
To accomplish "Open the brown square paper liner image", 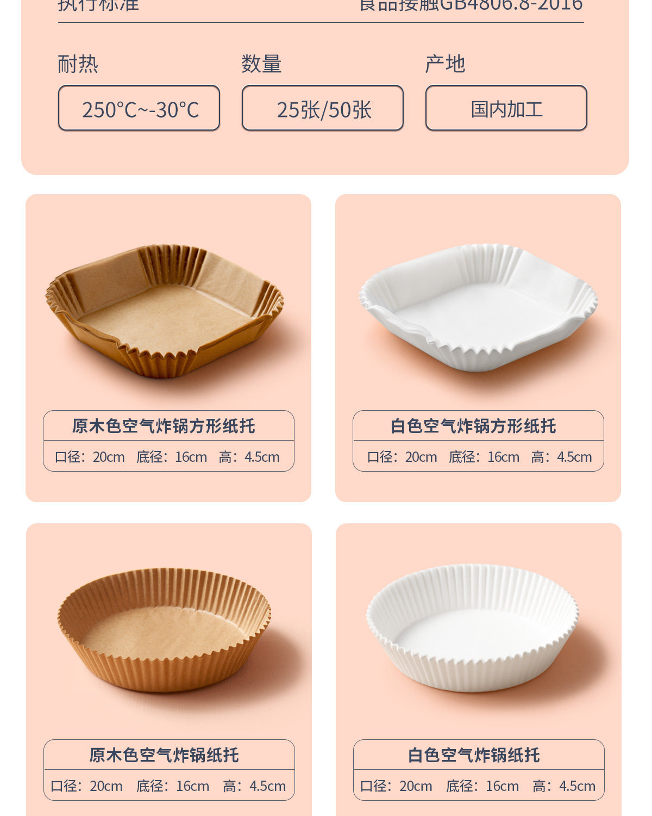I will [x=164, y=311].
